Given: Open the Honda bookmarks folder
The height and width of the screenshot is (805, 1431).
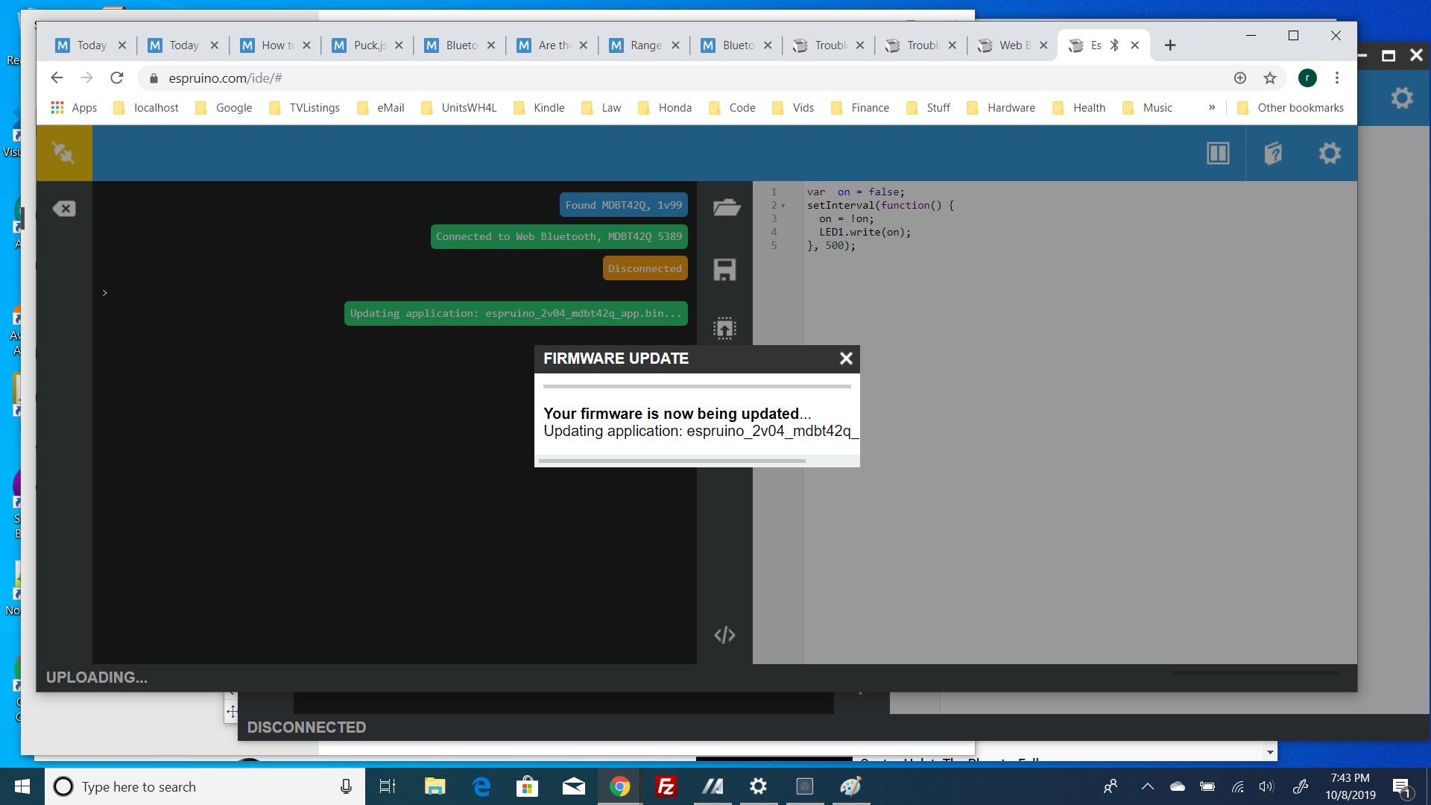Looking at the screenshot, I should point(665,107).
